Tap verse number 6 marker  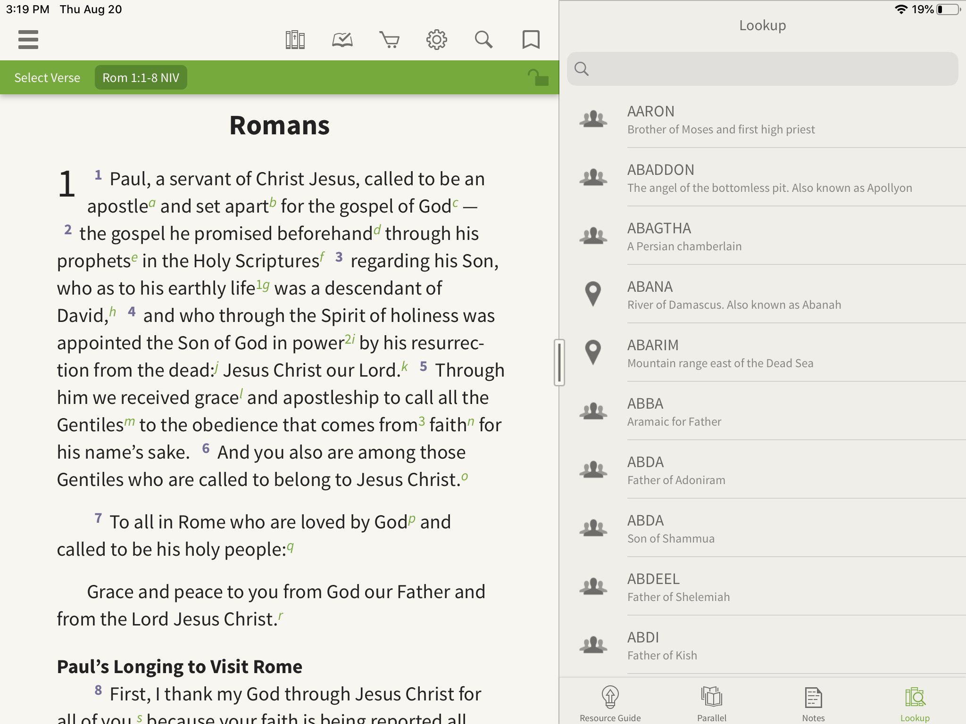(x=206, y=448)
